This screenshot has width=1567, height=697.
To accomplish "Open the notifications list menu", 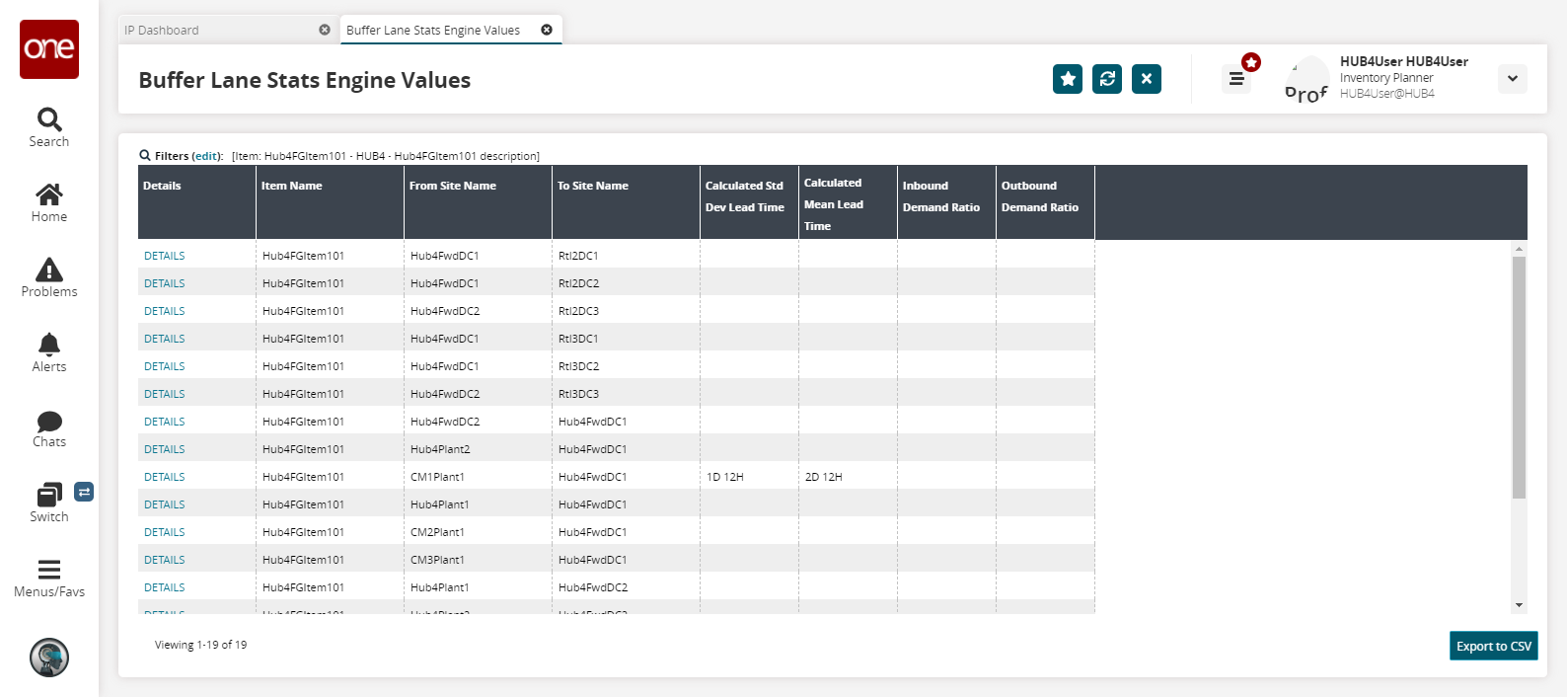I will click(x=1236, y=79).
